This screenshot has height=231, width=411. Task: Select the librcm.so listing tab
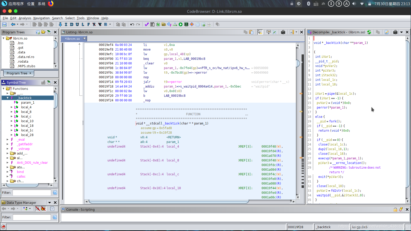[x=72, y=38]
